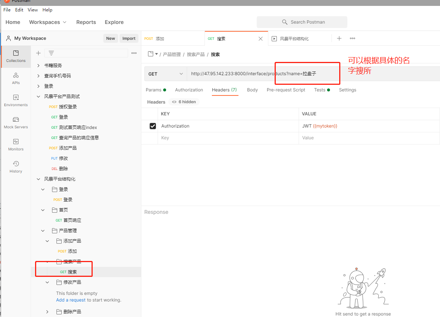
Task: Open the File menu
Action: 7,10
